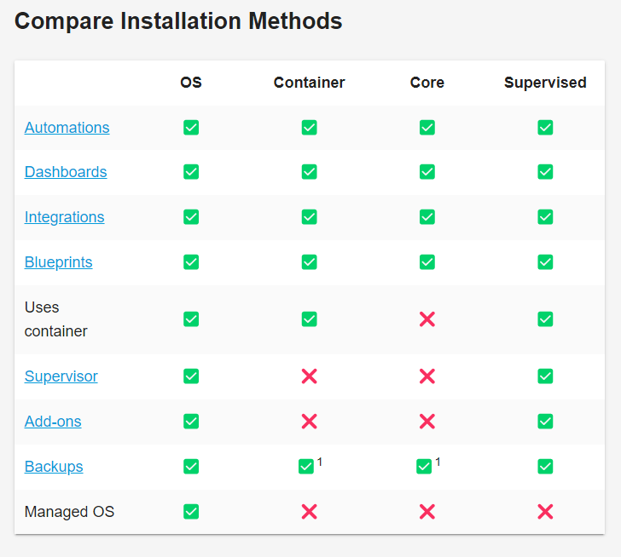Click footnote 1 beside Backups Container checkmark
621x557 pixels.
pos(320,462)
